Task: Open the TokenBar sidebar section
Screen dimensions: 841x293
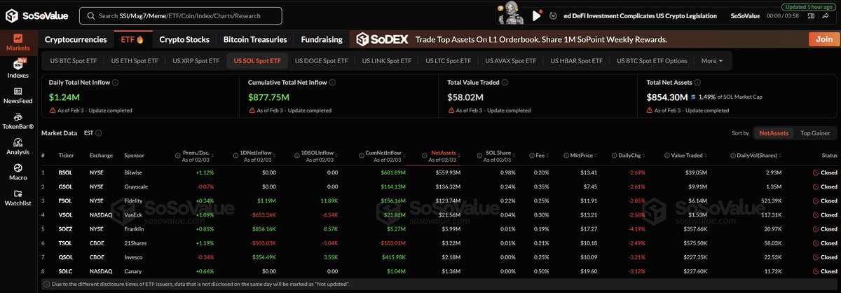Action: [x=18, y=121]
